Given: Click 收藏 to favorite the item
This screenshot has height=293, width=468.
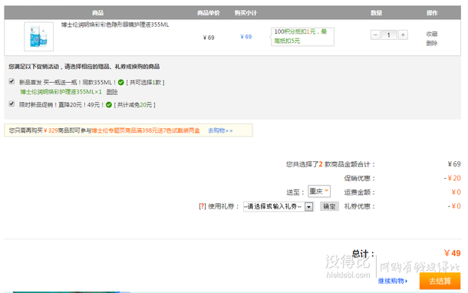Looking at the screenshot, I should pyautogui.click(x=432, y=34).
